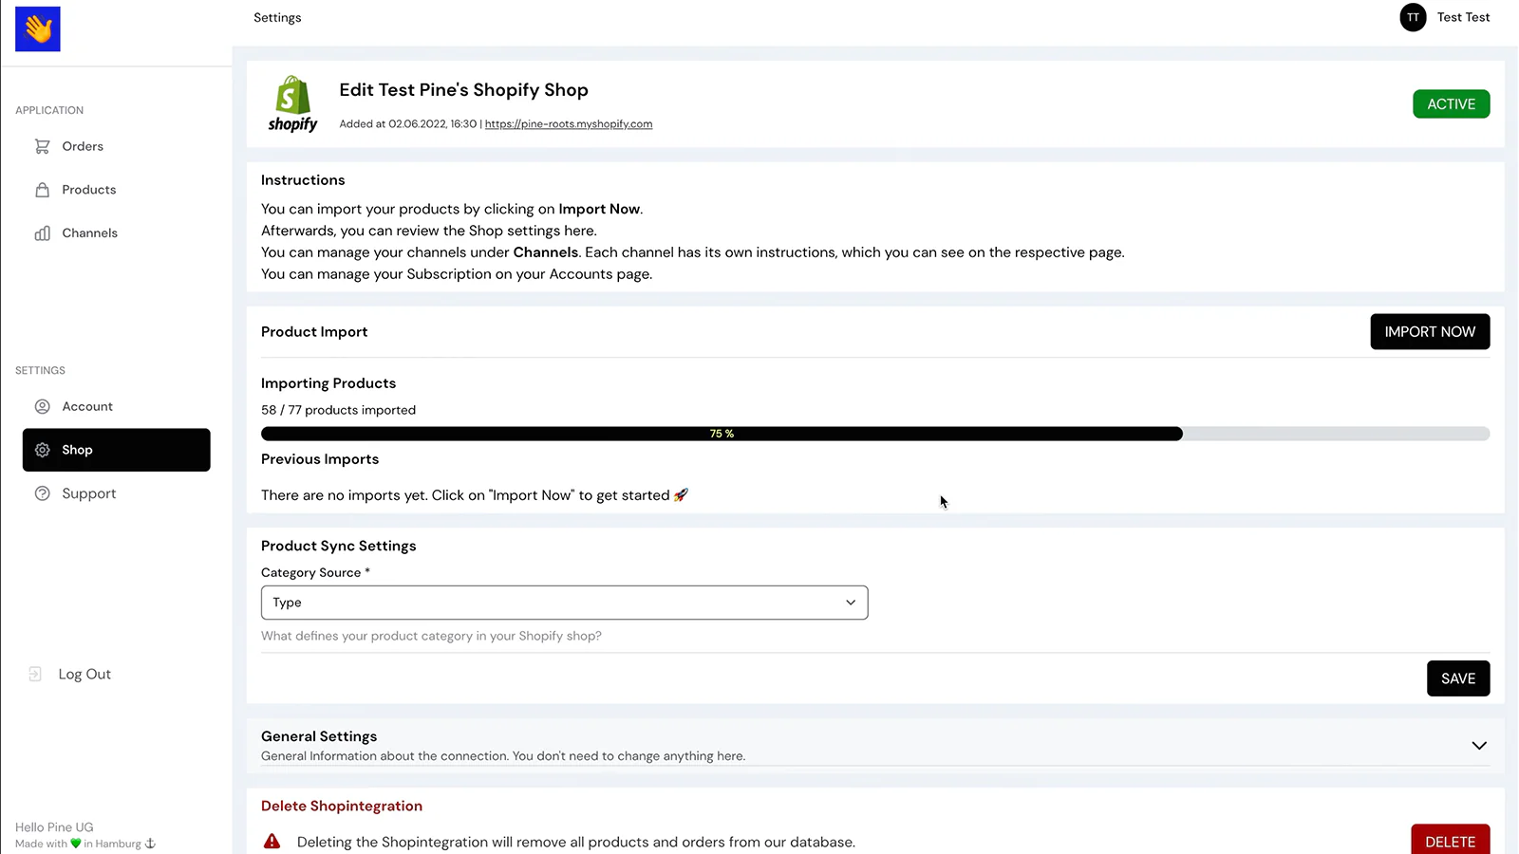Viewport: 1519px width, 854px height.
Task: Click '58 / 77 products imported' text
Action: coord(338,410)
